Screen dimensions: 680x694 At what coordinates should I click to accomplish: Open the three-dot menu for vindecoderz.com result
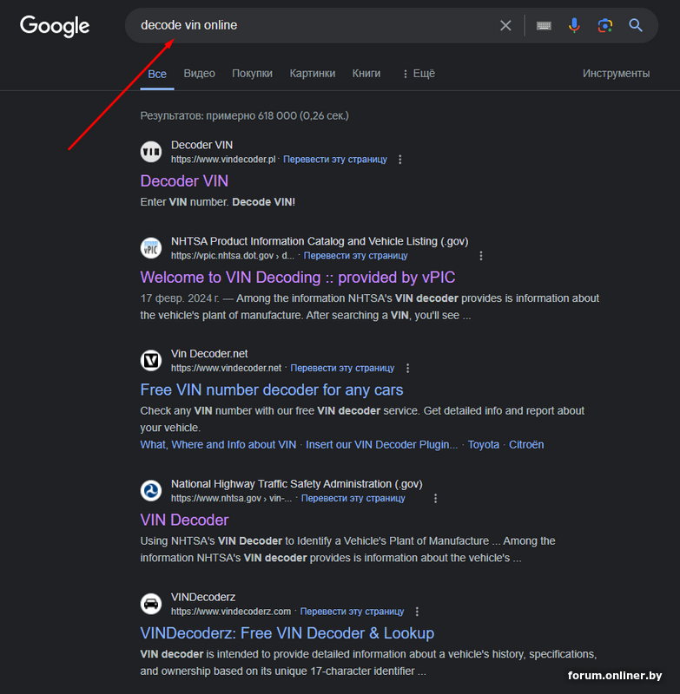[417, 612]
